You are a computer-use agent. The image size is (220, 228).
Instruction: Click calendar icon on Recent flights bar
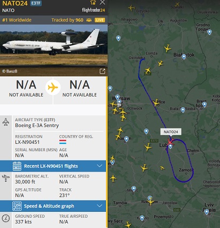(17, 166)
